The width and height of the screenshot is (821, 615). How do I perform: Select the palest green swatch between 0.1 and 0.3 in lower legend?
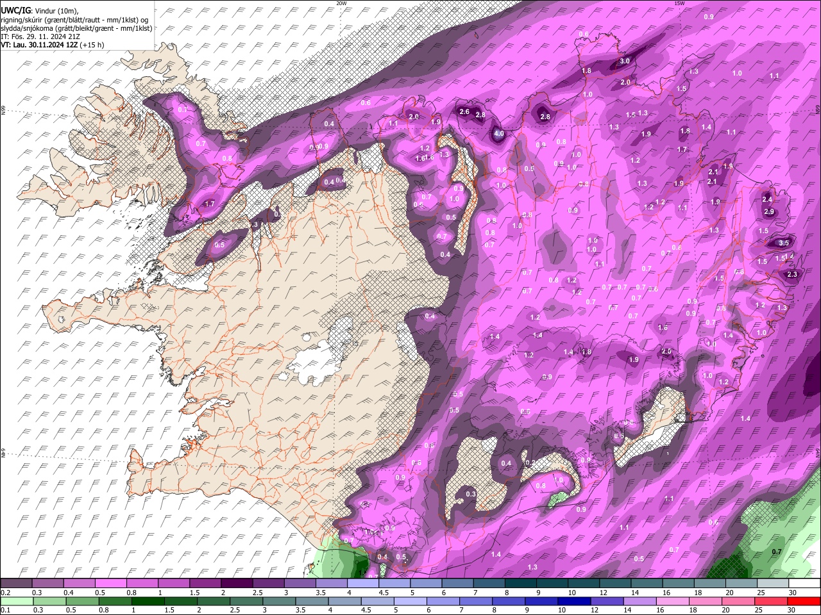click(x=16, y=601)
